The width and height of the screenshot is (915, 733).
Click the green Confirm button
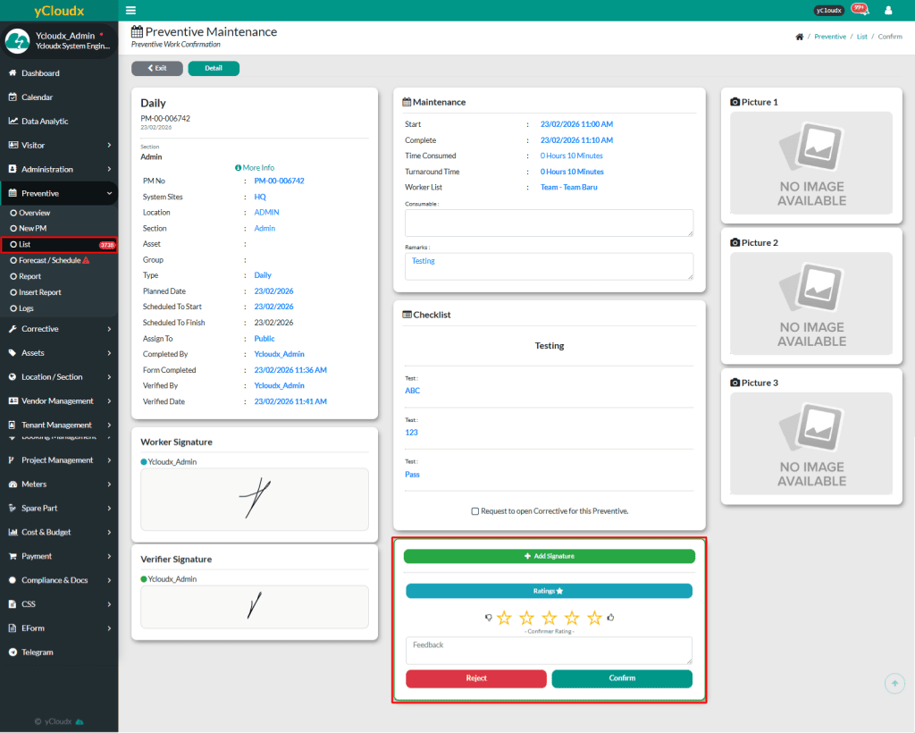tap(622, 678)
